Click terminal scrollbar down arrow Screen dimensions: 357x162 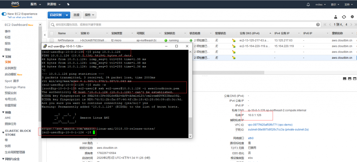pyautogui.click(x=191, y=136)
